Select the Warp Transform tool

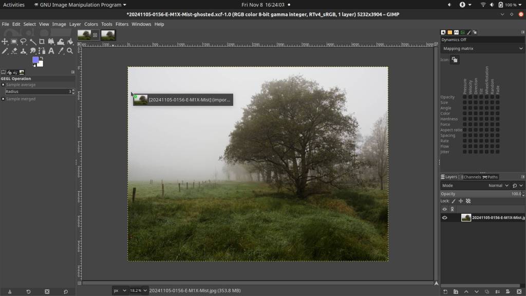[x=61, y=42]
